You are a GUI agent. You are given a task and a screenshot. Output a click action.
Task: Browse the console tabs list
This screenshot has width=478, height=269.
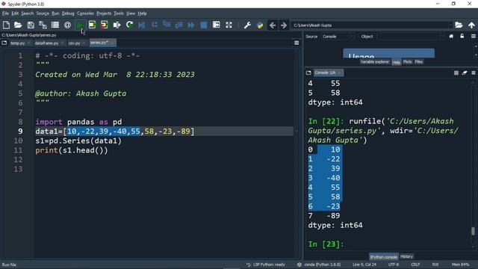coord(308,72)
